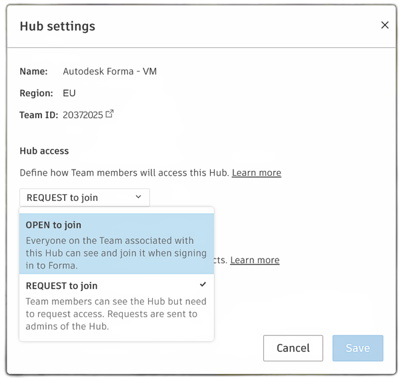Click the Team ID label
400x378 pixels.
click(x=39, y=115)
